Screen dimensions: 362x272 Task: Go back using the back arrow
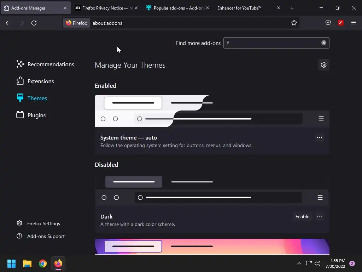coord(8,23)
